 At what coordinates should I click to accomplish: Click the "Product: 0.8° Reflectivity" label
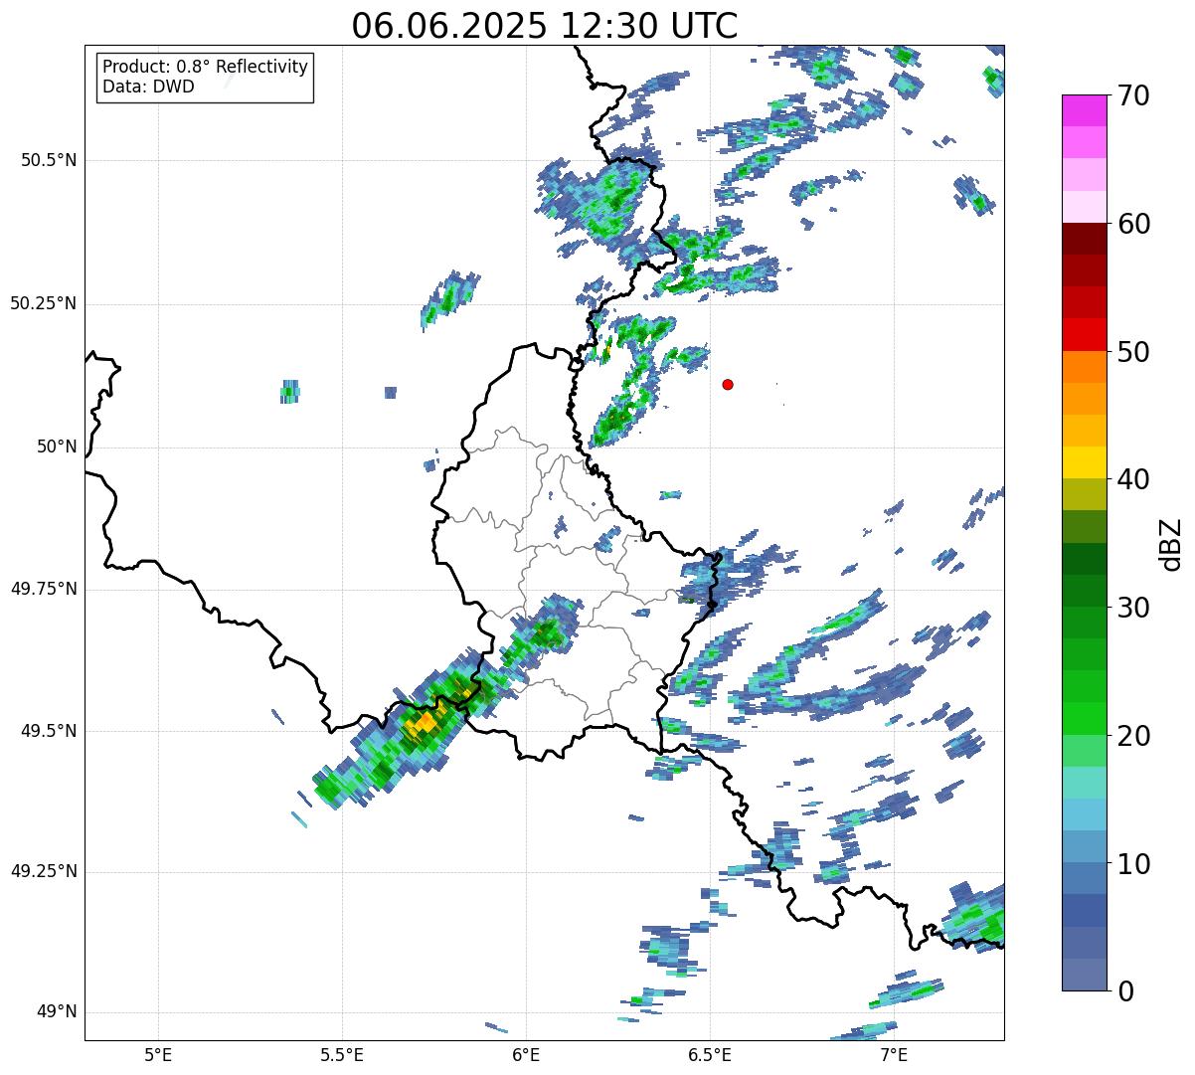206,67
